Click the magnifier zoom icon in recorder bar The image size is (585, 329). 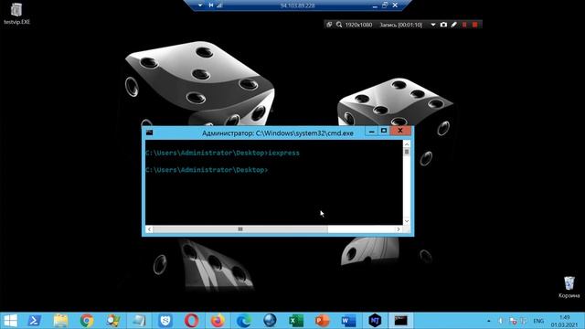click(x=339, y=25)
